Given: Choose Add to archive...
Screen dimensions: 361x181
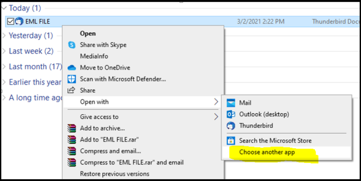Looking at the screenshot, I should [103, 128].
